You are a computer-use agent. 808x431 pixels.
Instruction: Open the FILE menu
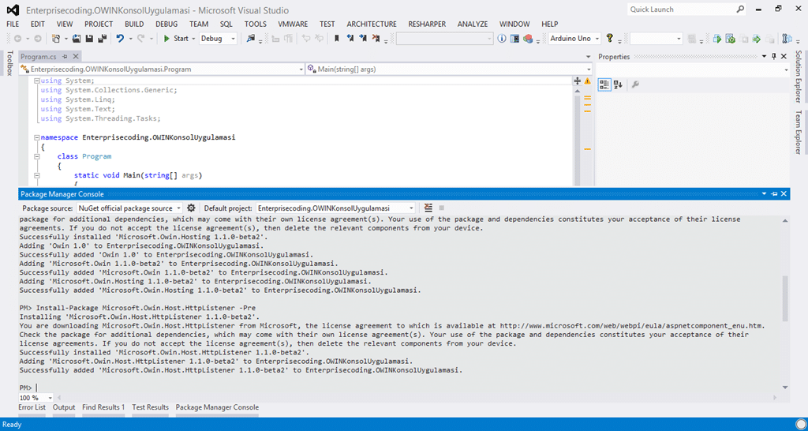click(x=13, y=24)
